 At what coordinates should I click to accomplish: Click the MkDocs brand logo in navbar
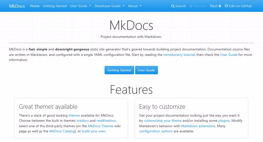coord(17,6)
